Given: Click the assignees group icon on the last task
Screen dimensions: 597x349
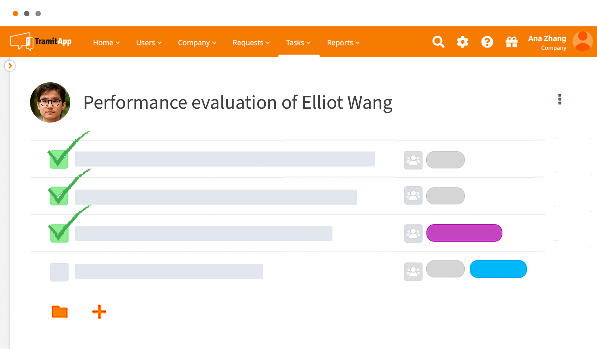Looking at the screenshot, I should (413, 272).
